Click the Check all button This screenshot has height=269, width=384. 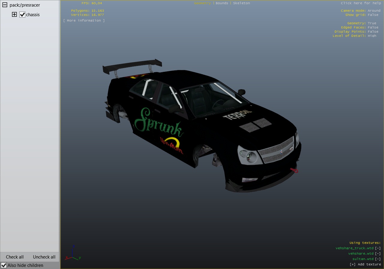[x=15, y=257]
